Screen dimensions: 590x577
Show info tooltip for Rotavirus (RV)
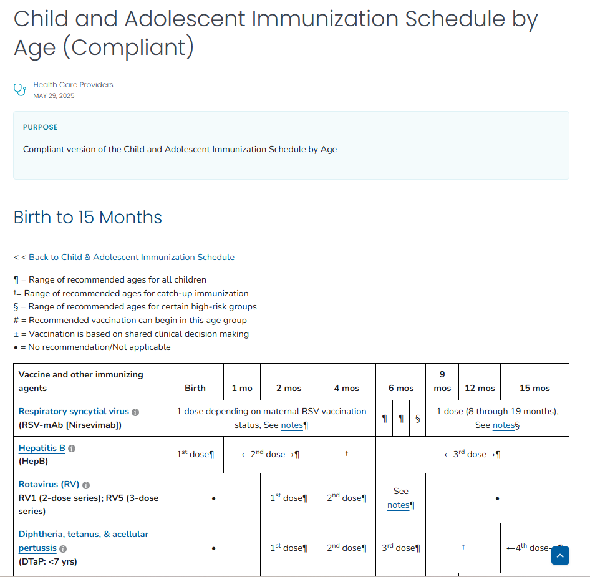tap(86, 485)
